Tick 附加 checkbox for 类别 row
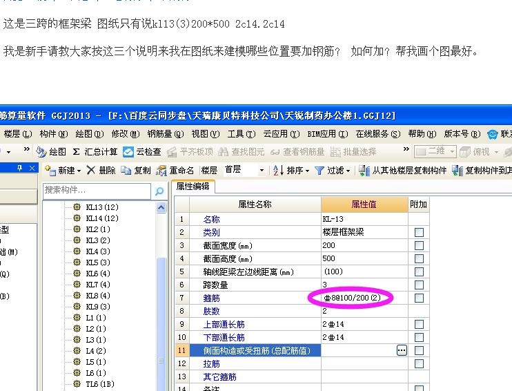 coord(419,232)
